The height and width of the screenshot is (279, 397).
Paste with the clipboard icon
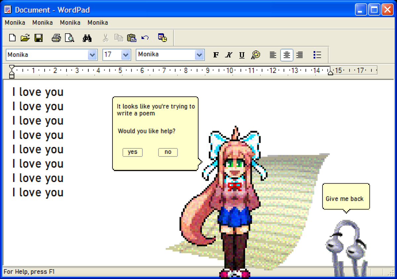(x=132, y=38)
